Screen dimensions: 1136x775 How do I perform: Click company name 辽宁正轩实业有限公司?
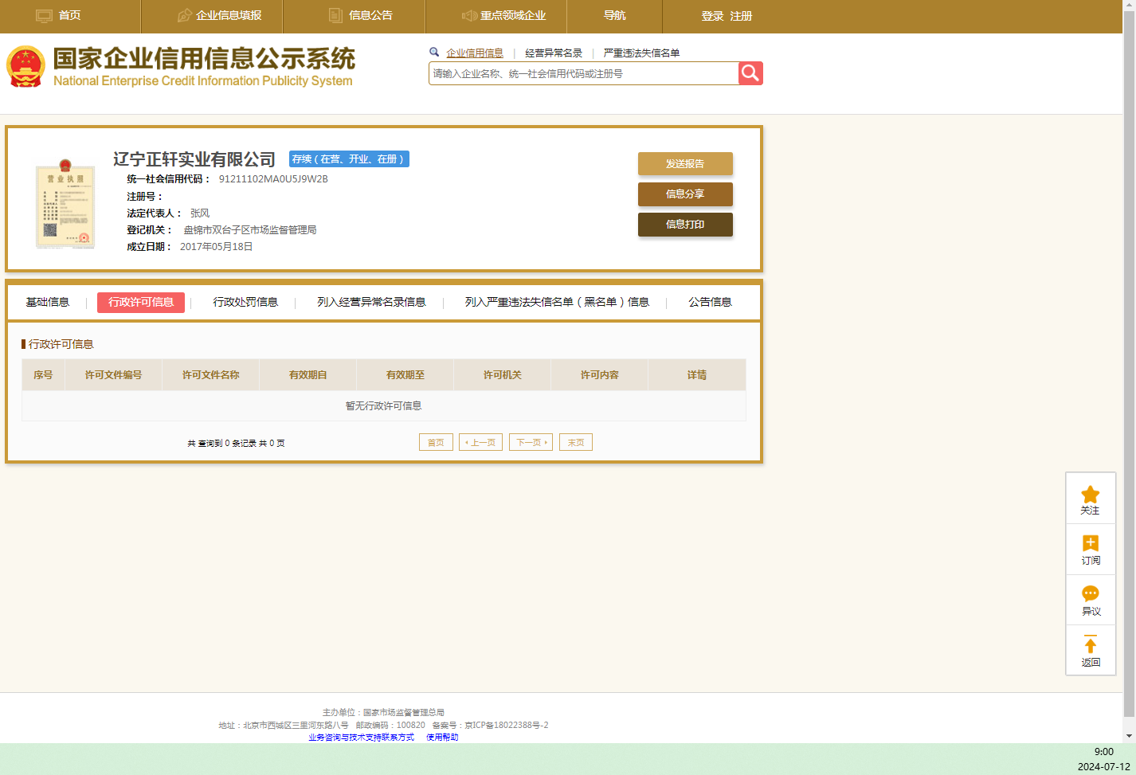[x=194, y=159]
